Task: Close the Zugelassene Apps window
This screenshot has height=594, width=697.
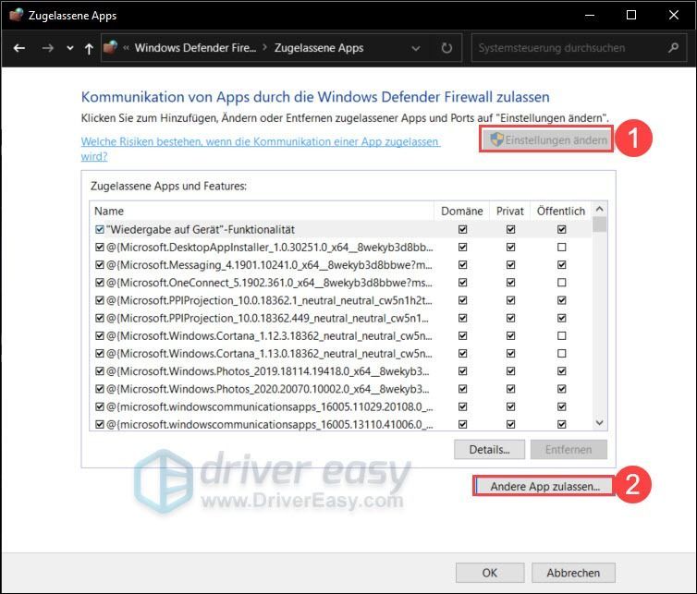Action: click(x=674, y=15)
